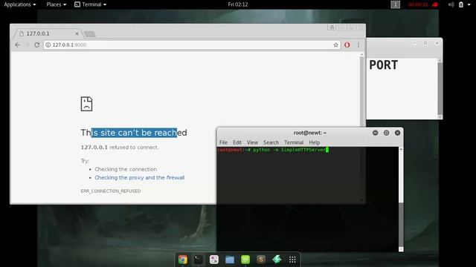Focus the address bar showing 127.0.0.1:8000
Screen dimensions: 476x267
(191, 44)
